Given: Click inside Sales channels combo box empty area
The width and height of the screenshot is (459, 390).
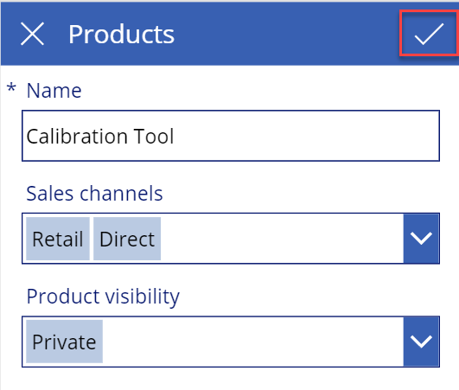Looking at the screenshot, I should tap(281, 239).
